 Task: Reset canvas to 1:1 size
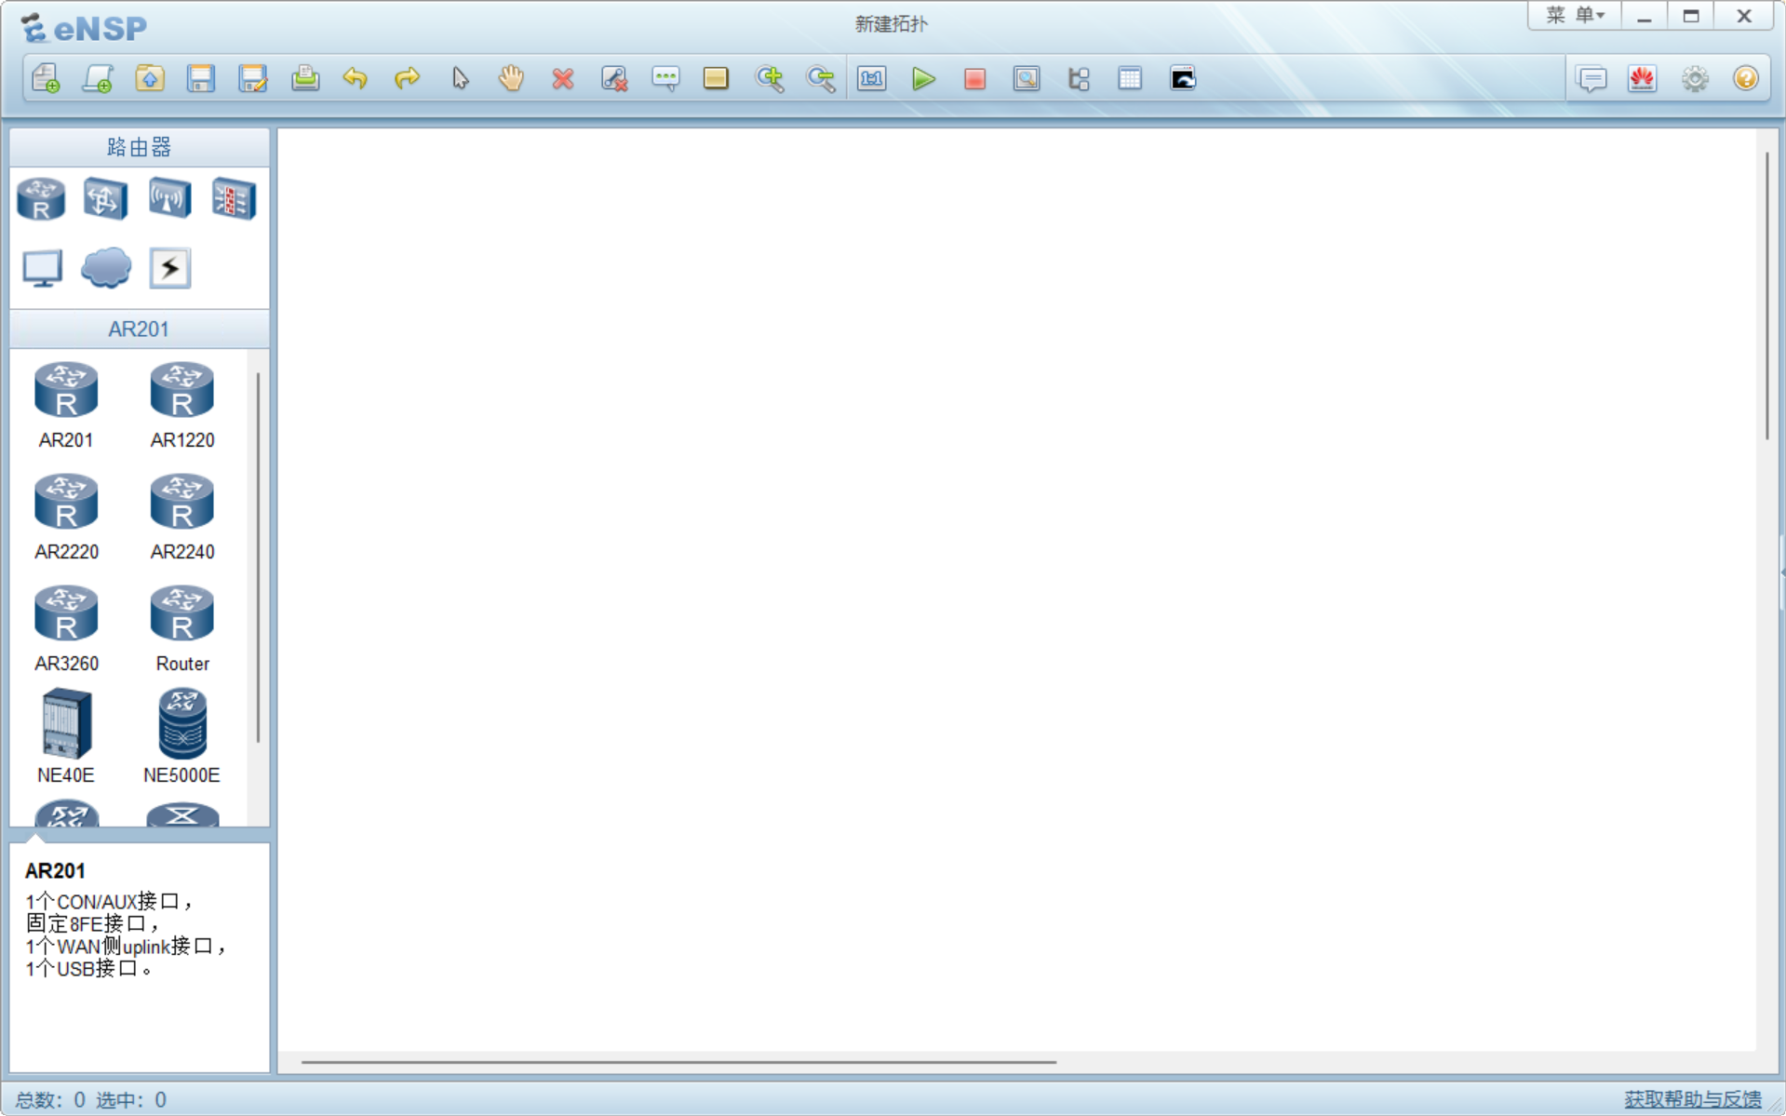(x=872, y=79)
